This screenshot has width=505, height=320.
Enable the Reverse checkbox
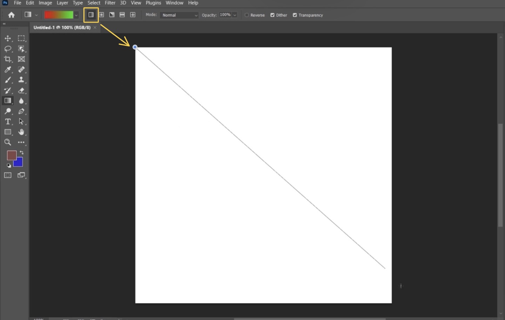247,15
